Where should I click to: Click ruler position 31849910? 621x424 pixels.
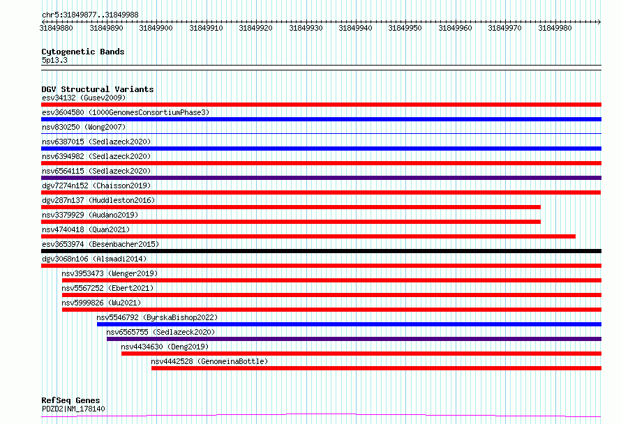click(206, 28)
